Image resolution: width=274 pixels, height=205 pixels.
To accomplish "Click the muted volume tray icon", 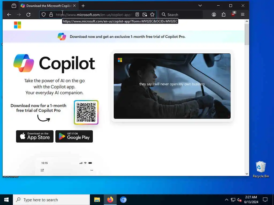I will (239, 200).
